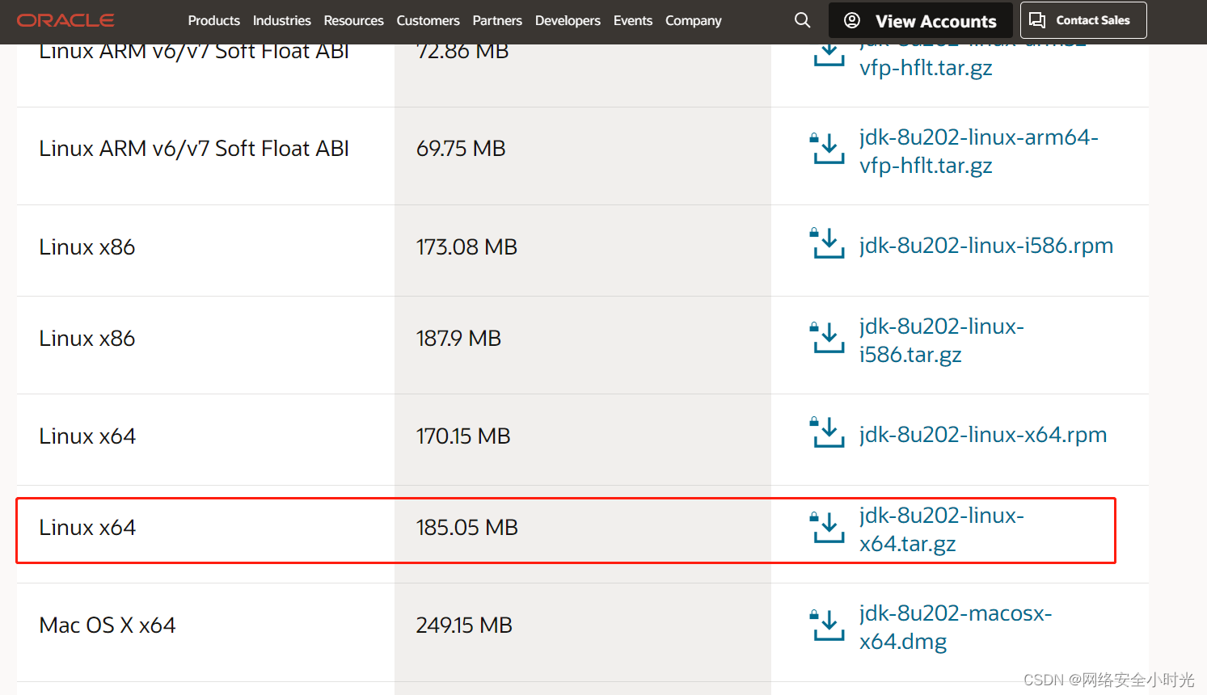Open the Partners menu
Screen dimensions: 1207x695
coord(497,20)
